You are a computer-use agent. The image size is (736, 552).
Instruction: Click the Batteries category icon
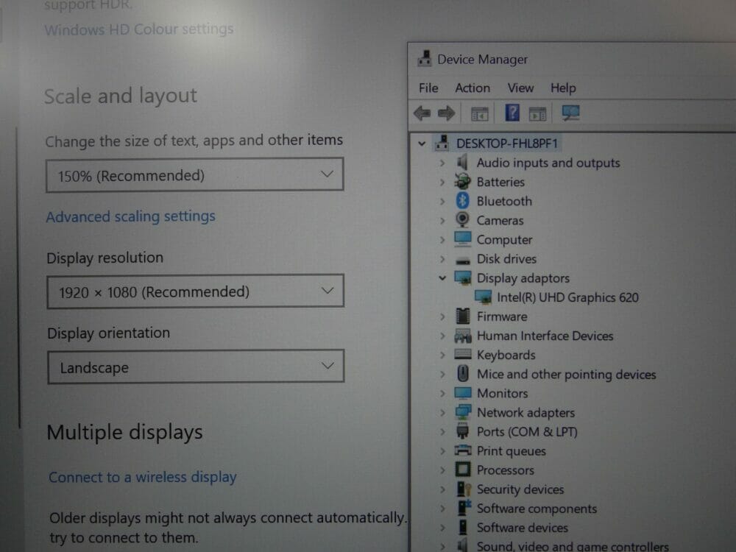(x=462, y=181)
